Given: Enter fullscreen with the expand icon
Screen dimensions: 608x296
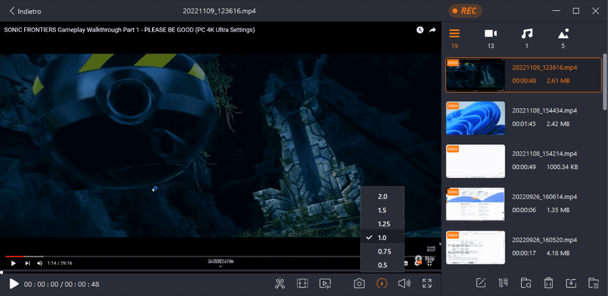Looking at the screenshot, I should pyautogui.click(x=427, y=284).
